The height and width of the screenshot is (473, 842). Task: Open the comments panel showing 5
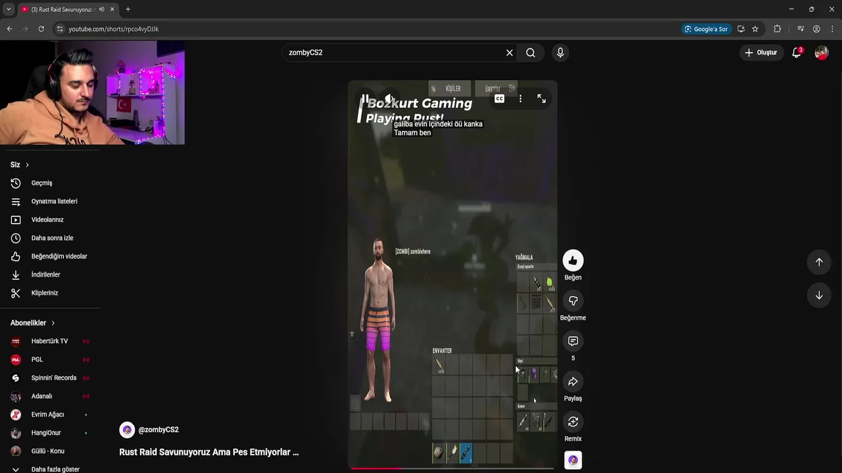573,341
